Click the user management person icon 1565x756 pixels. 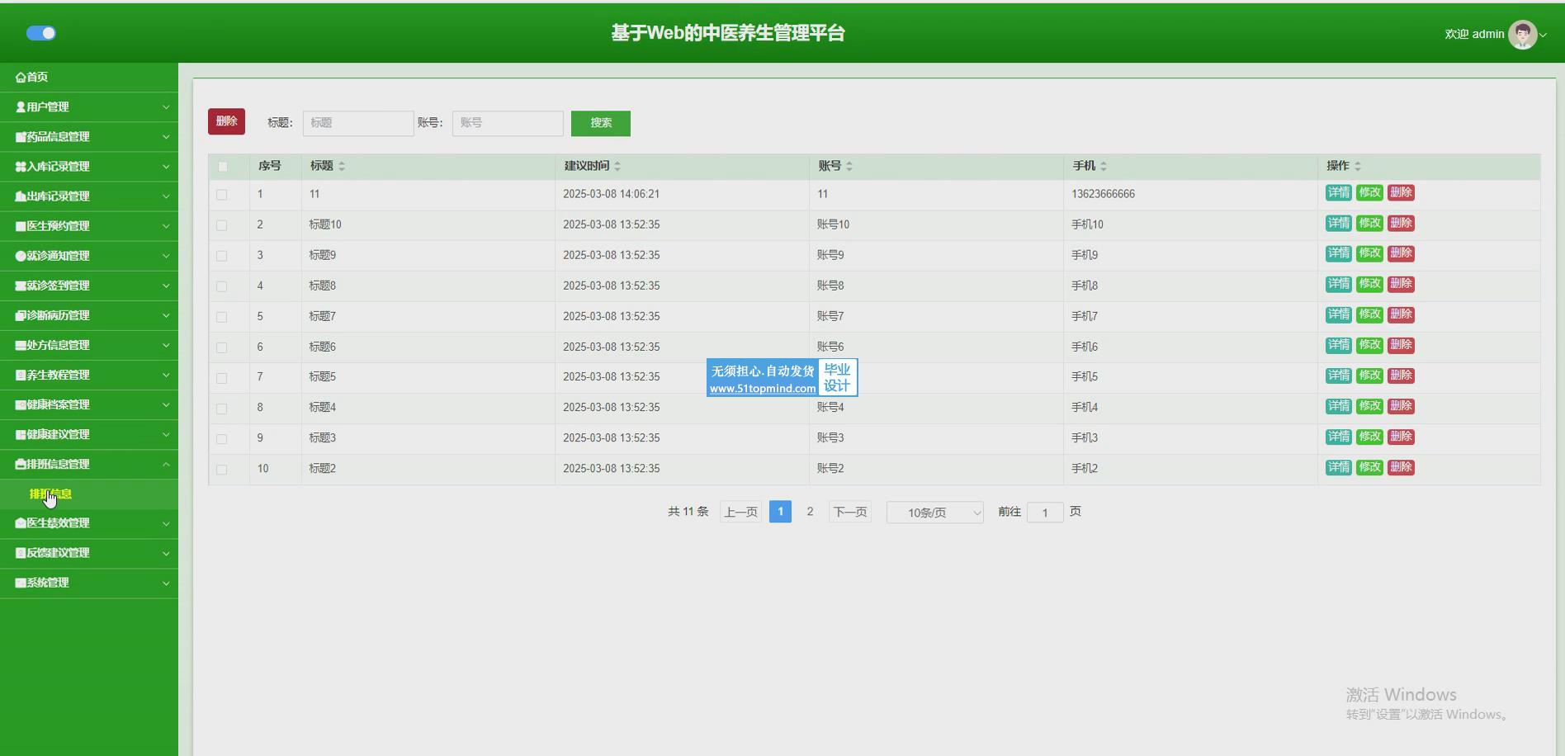coord(21,107)
